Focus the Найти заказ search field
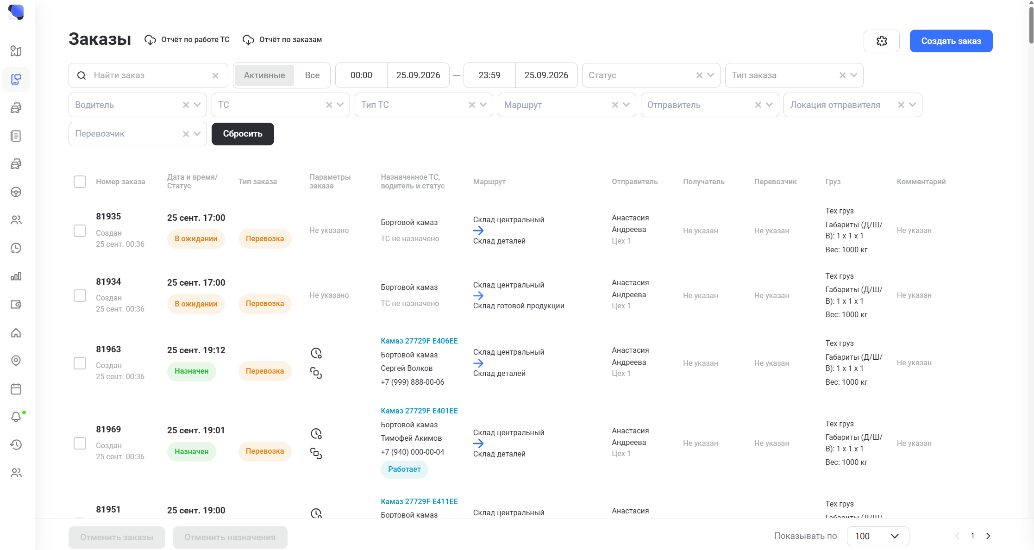This screenshot has width=1034, height=550. [148, 75]
